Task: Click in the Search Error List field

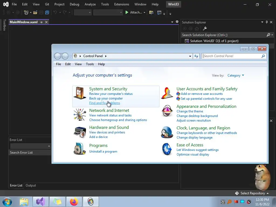Action: pos(30,153)
